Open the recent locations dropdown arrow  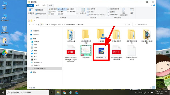[36, 25]
